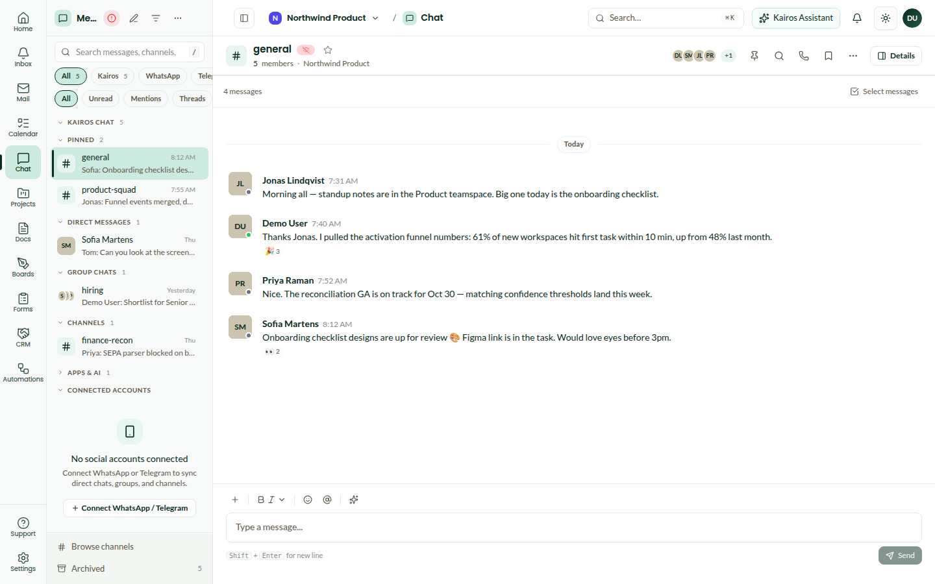Click the compose new message pencil icon
Image resolution: width=935 pixels, height=584 pixels.
click(134, 18)
